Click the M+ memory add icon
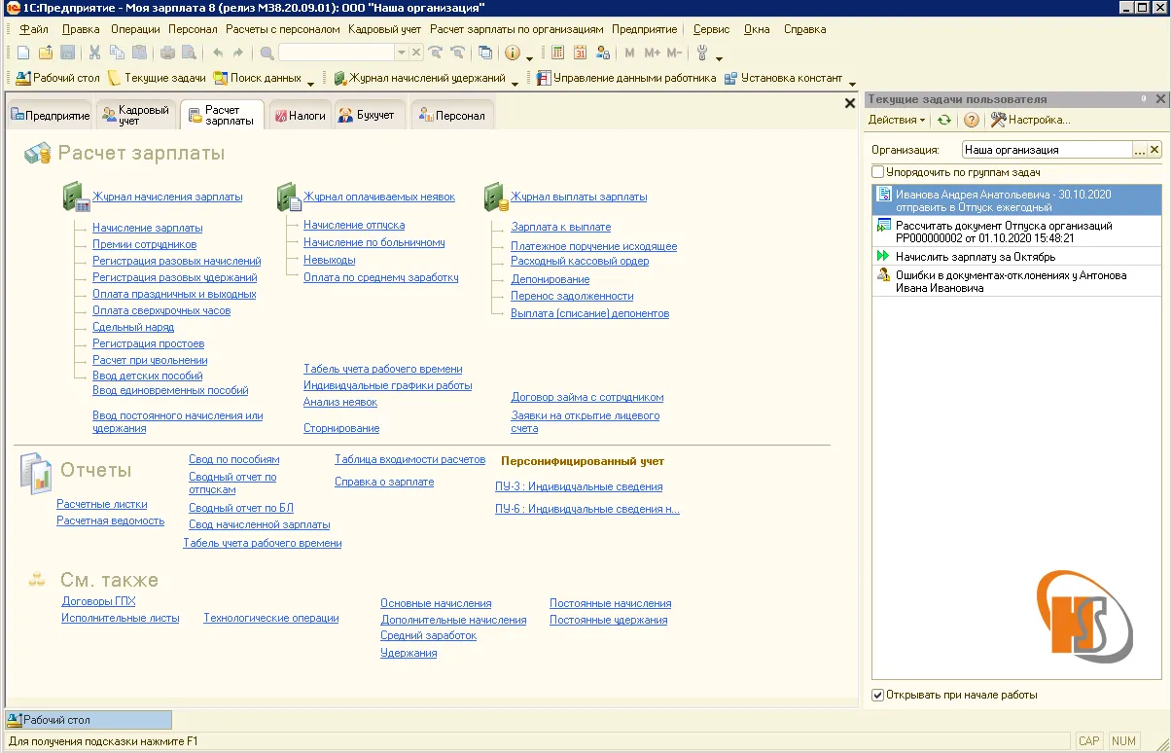Viewport: 1172px width, 753px height. 652,53
